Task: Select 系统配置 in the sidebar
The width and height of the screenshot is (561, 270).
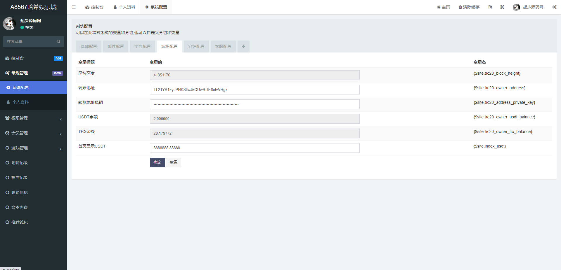Action: [34, 87]
